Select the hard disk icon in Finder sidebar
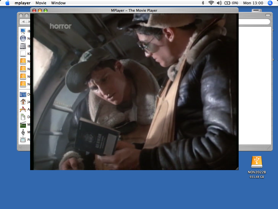 23,46
